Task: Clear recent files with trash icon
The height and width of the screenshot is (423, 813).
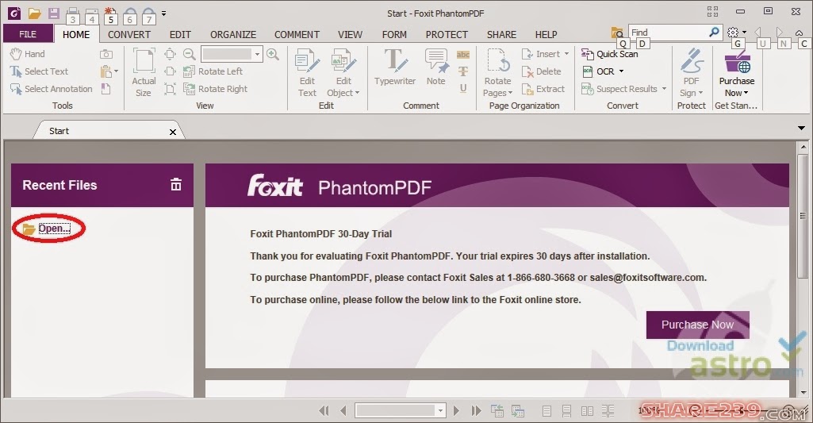Action: point(176,184)
